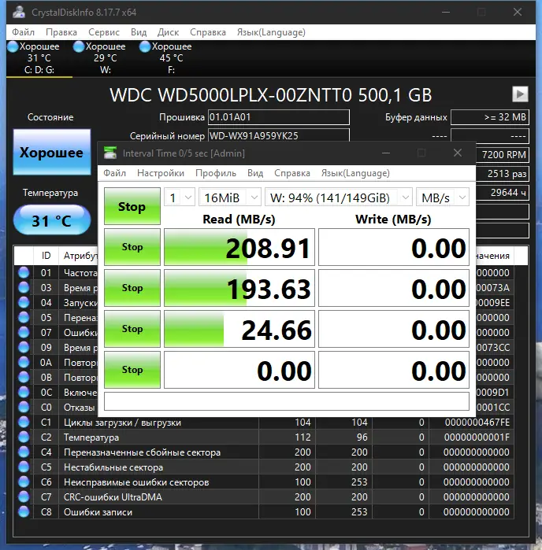Click status orb for attribute C6
The width and height of the screenshot is (542, 550).
[x=24, y=482]
